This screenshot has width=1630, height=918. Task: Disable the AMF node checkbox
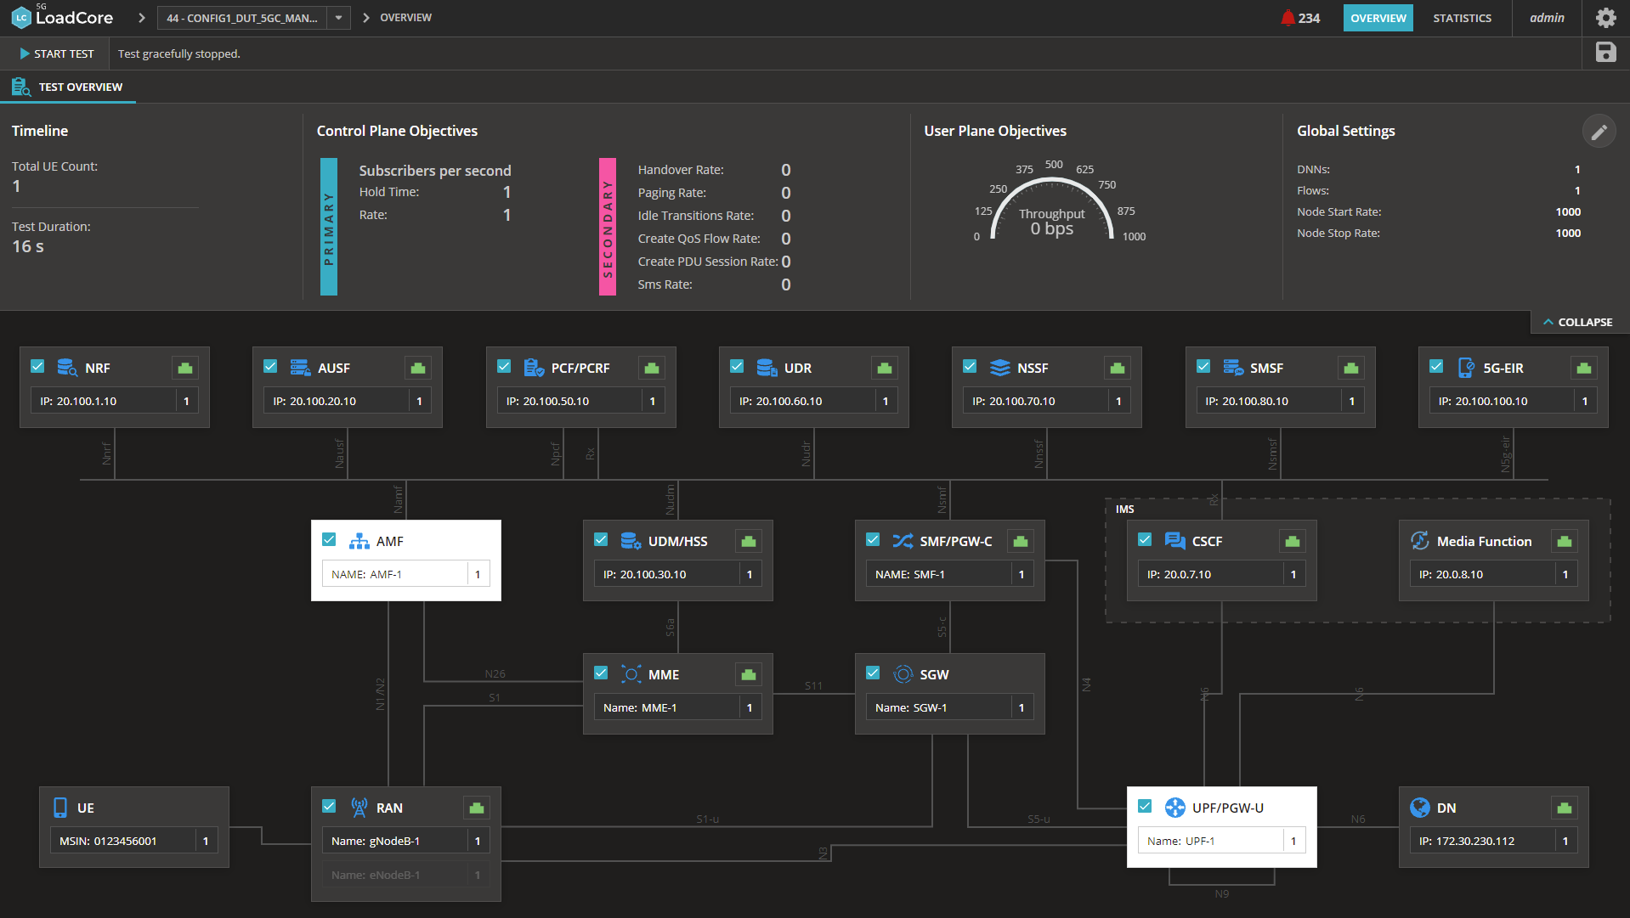coord(330,539)
